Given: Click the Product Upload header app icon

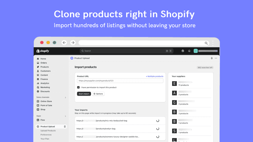Looking at the screenshot, I should pos(72,58).
